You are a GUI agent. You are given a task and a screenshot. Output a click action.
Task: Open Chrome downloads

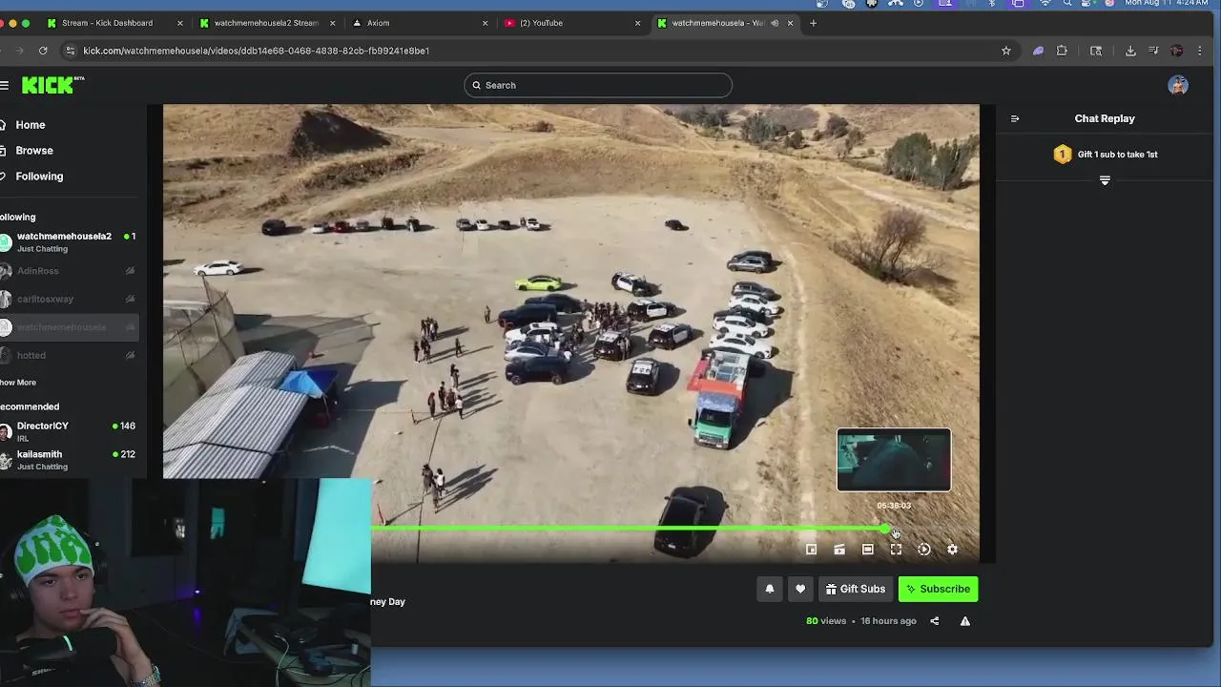pos(1130,51)
